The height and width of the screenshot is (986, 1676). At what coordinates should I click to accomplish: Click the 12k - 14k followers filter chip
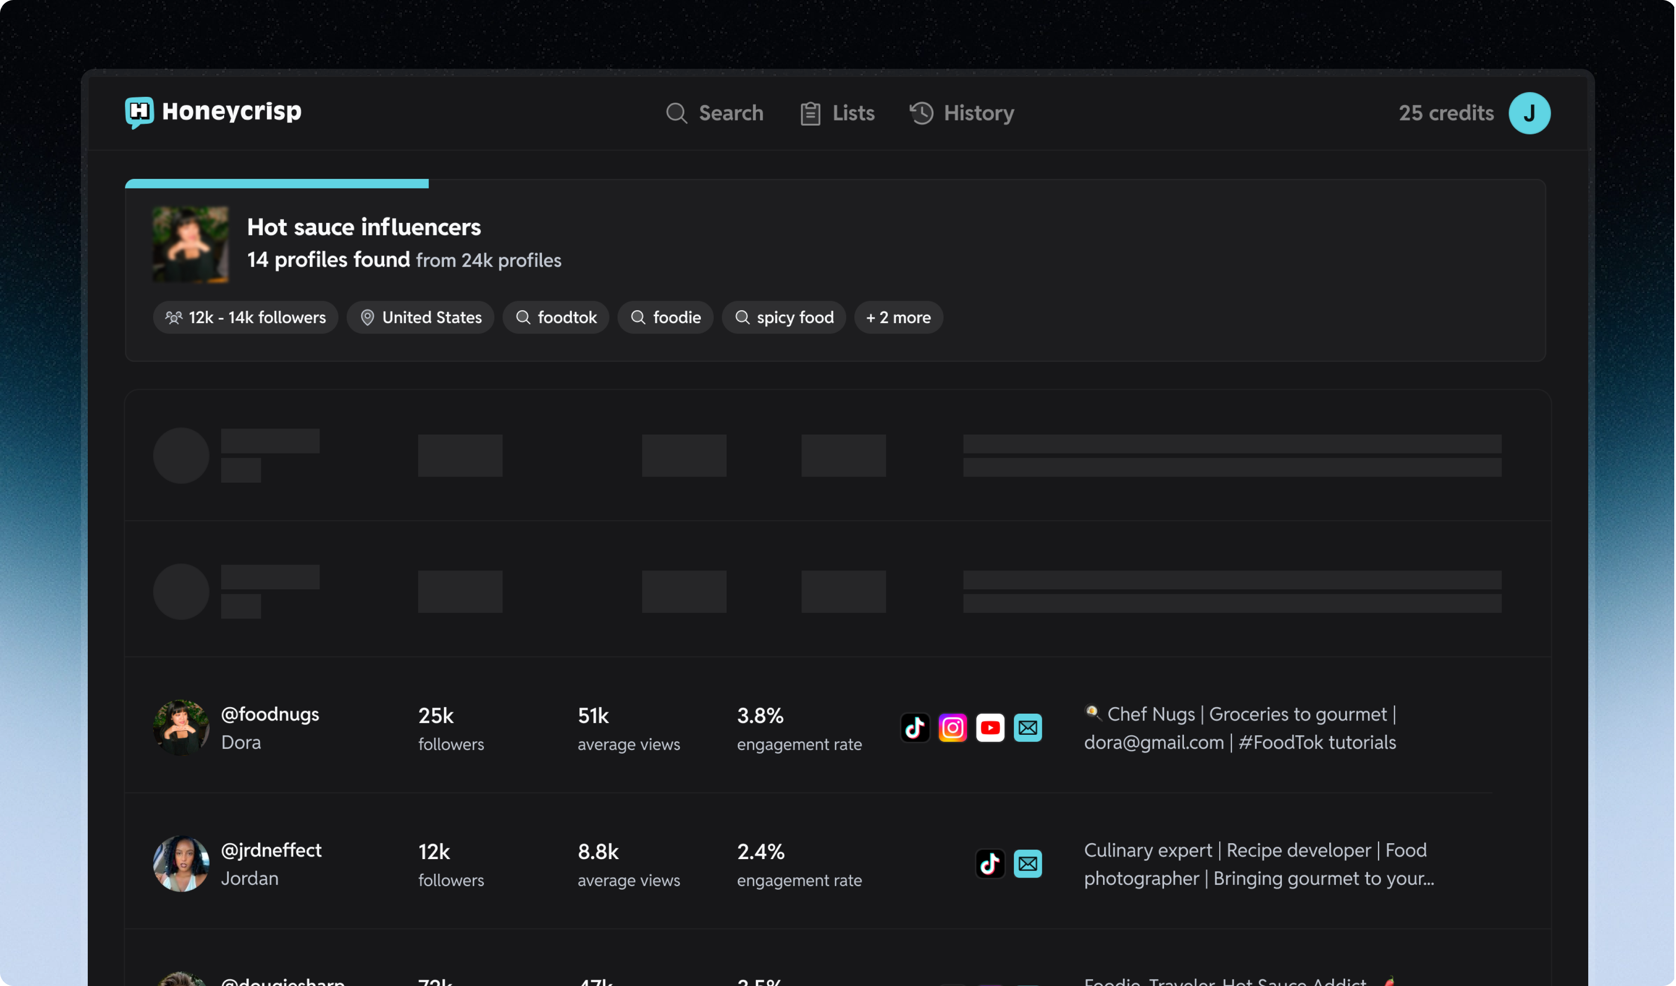[245, 317]
